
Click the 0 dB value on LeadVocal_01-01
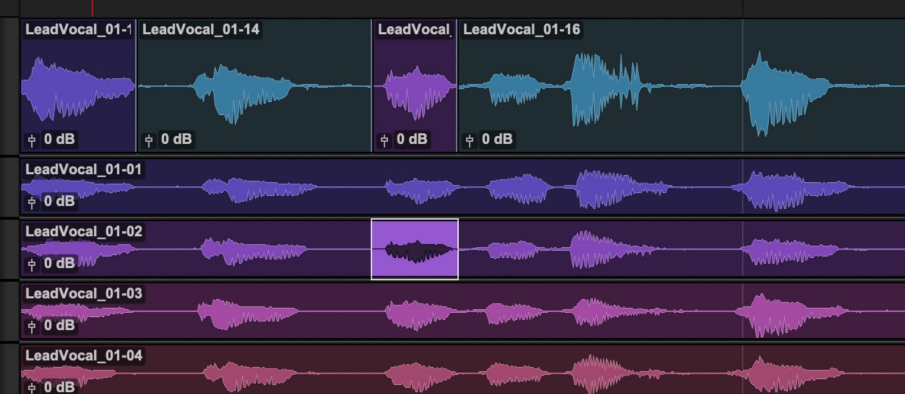59,201
